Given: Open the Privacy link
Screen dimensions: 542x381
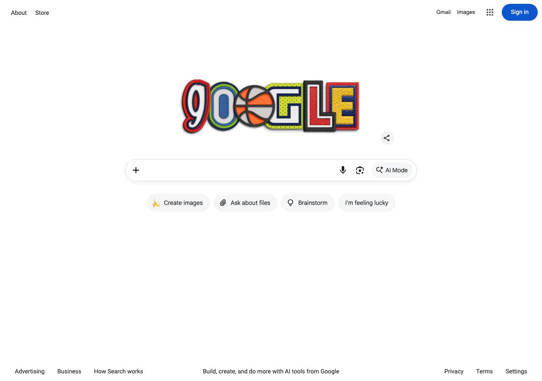Looking at the screenshot, I should click(454, 371).
